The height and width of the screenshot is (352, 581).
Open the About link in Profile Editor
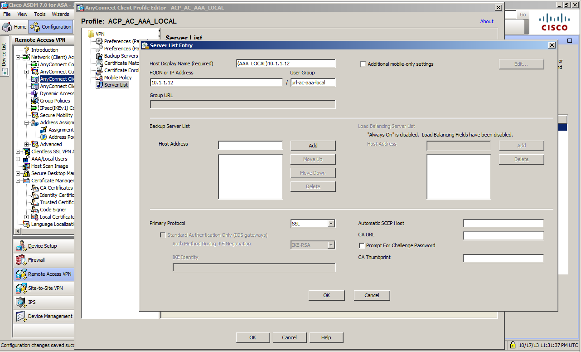pyautogui.click(x=487, y=21)
